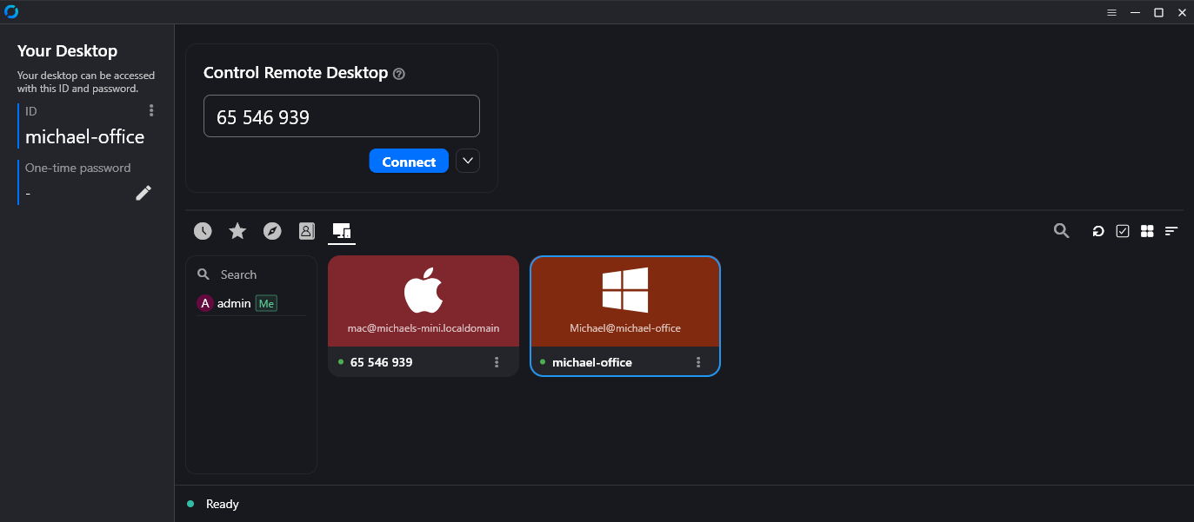Maximize the RustDesk window
The width and height of the screenshot is (1194, 522).
1158,12
